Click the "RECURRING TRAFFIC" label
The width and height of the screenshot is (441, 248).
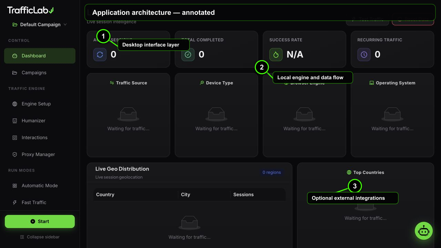tap(380, 40)
